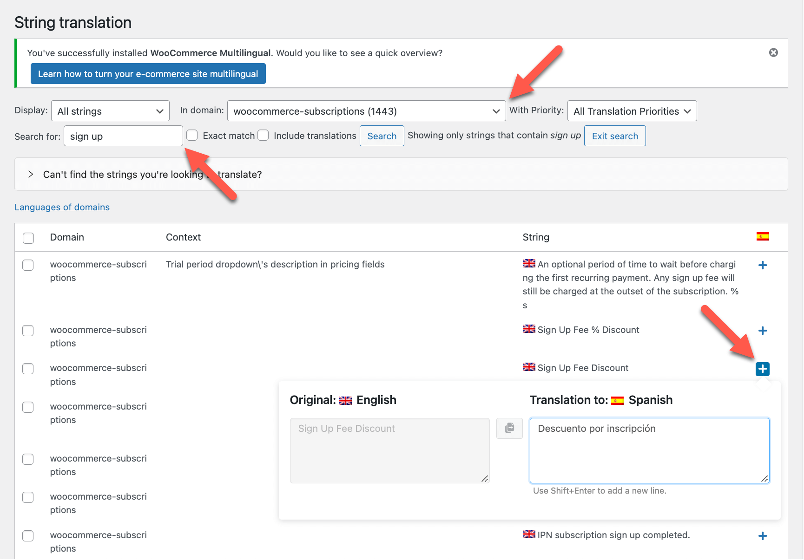Screen dimensions: 804x560
Task: Click the Use Shift+Enter hint text
Action: coord(600,491)
